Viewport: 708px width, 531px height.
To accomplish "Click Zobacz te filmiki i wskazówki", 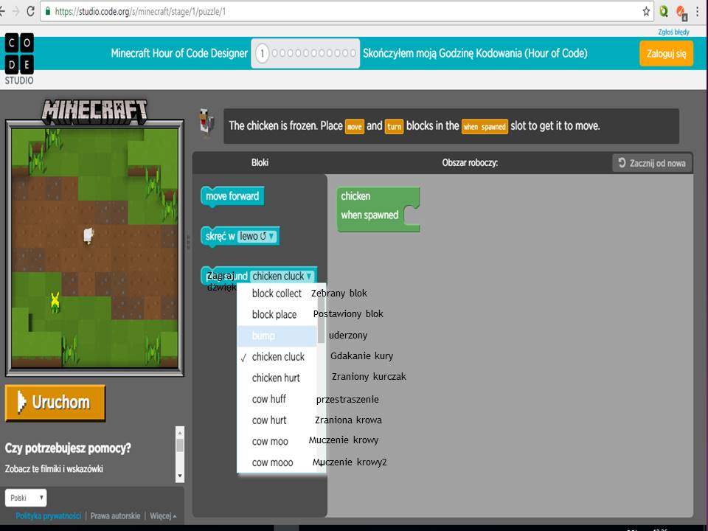I will [54, 469].
